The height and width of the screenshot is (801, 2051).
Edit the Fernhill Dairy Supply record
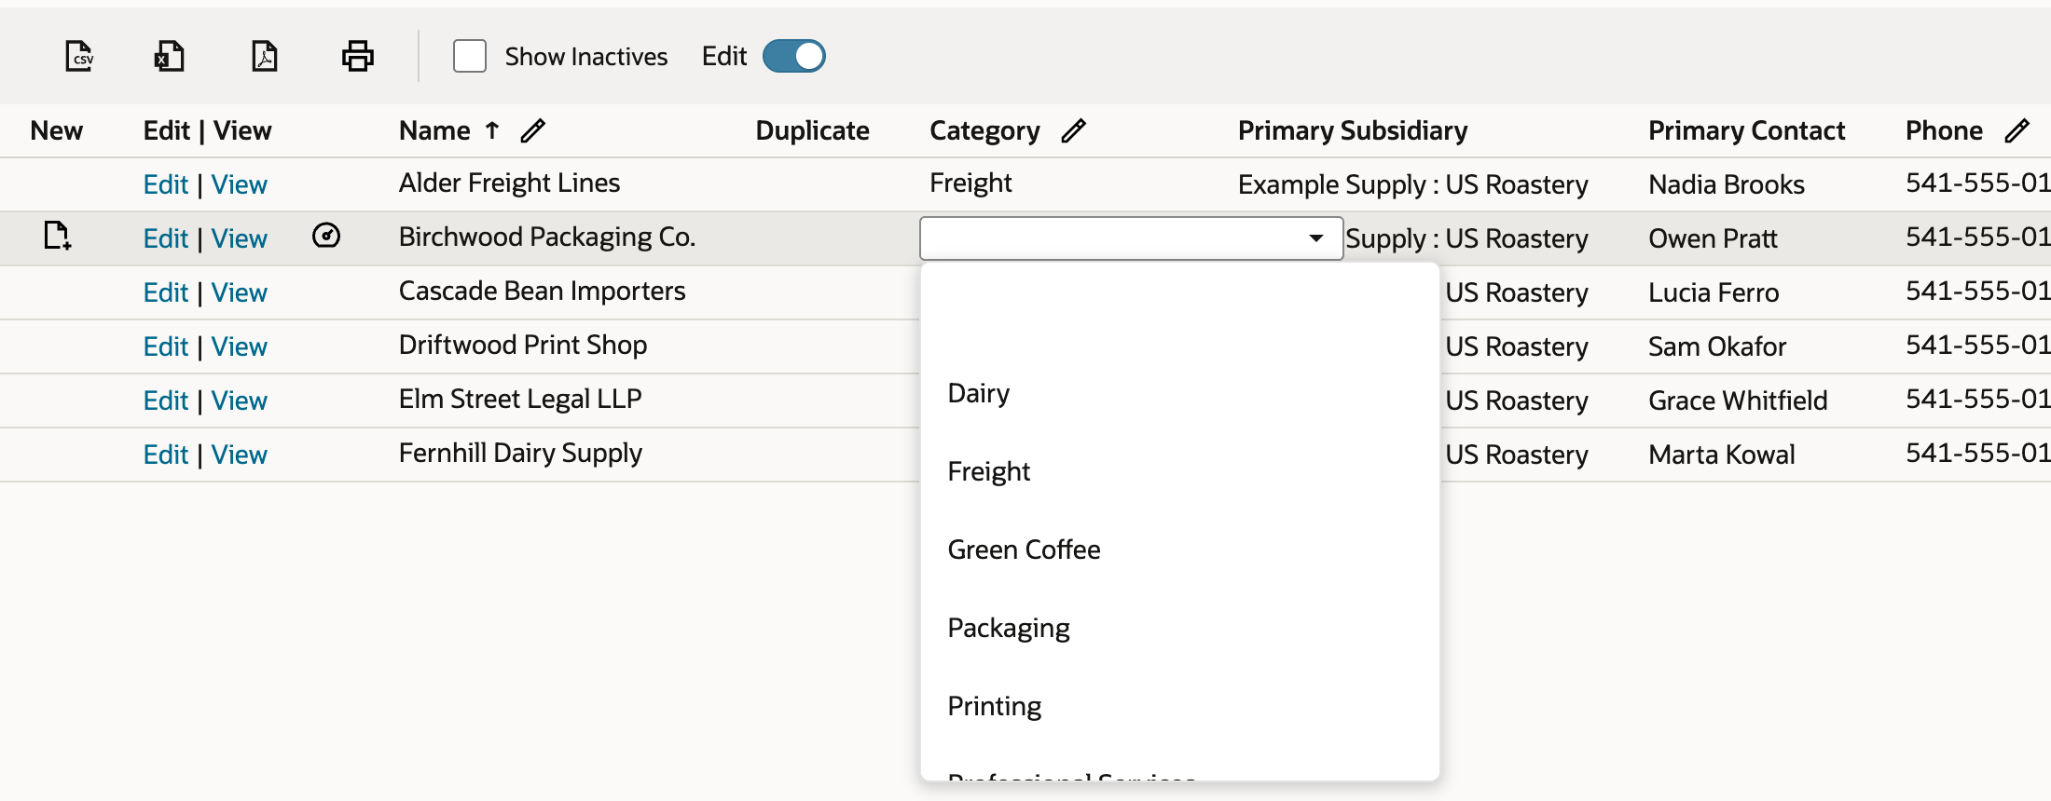click(166, 455)
